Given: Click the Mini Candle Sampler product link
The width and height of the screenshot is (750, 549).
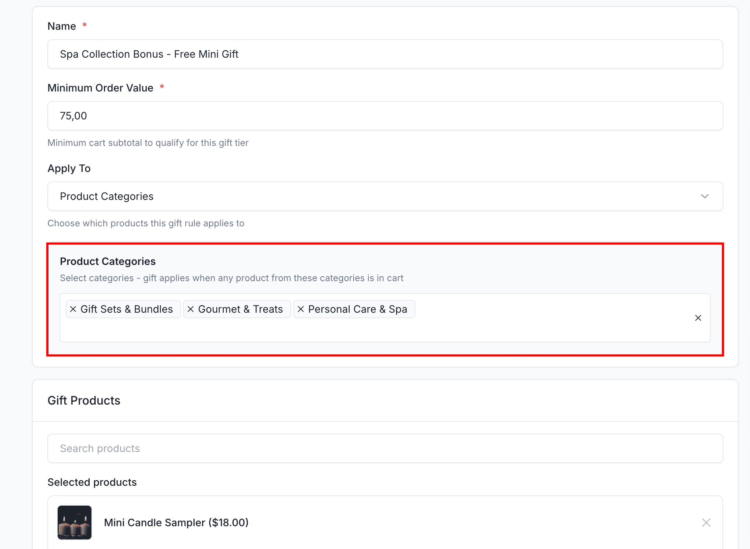Looking at the screenshot, I should (176, 522).
